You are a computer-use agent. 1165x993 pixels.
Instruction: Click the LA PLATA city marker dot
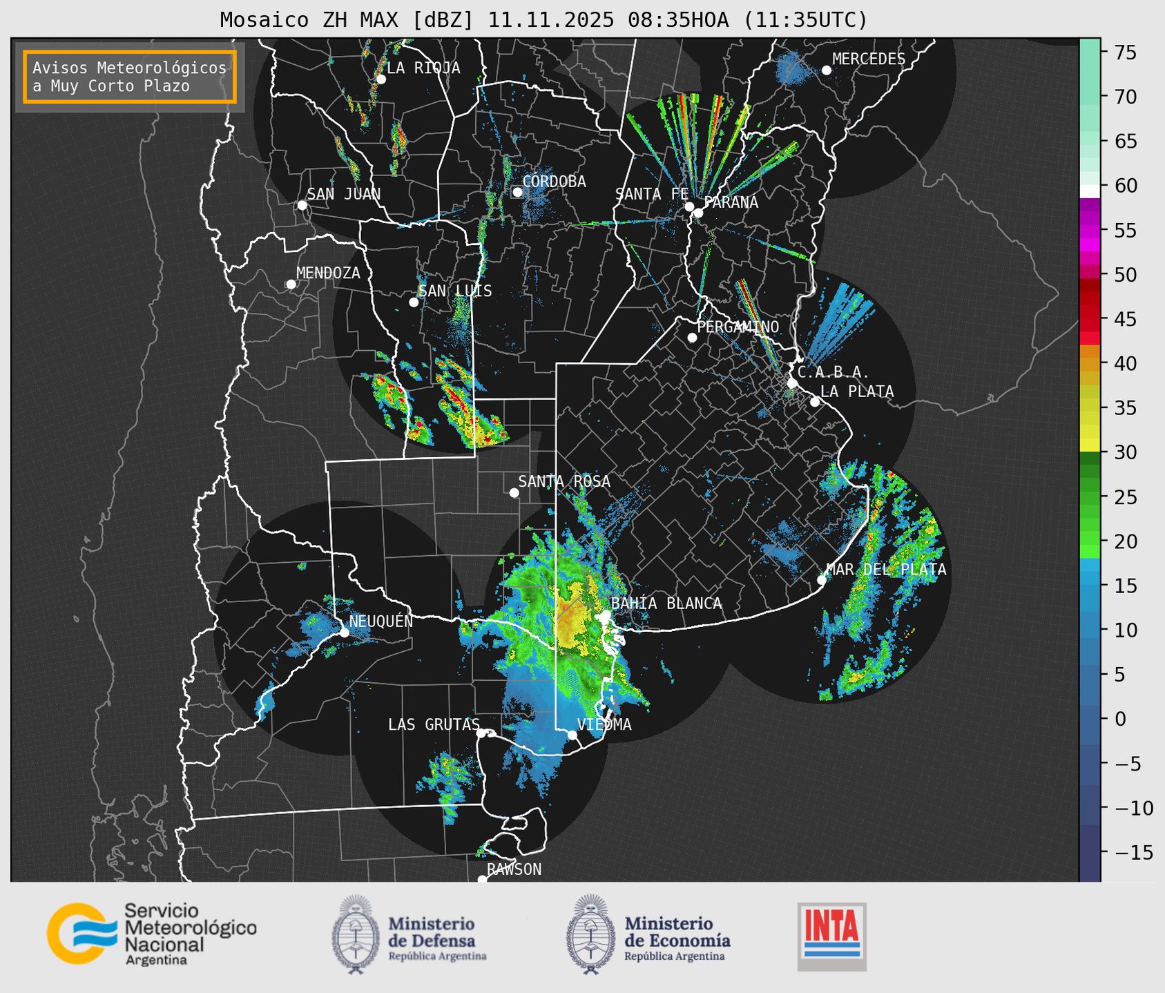pos(815,402)
